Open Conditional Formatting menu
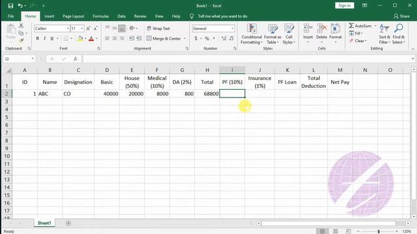The image size is (417, 234). point(252,34)
